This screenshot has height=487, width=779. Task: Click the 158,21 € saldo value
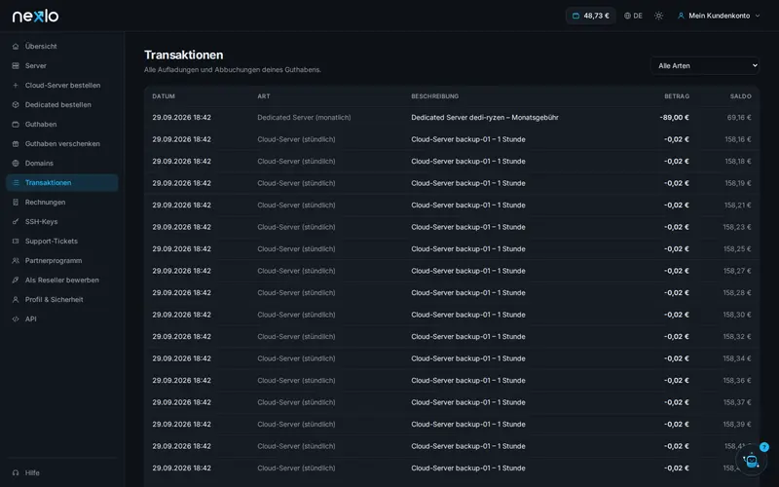click(x=738, y=206)
